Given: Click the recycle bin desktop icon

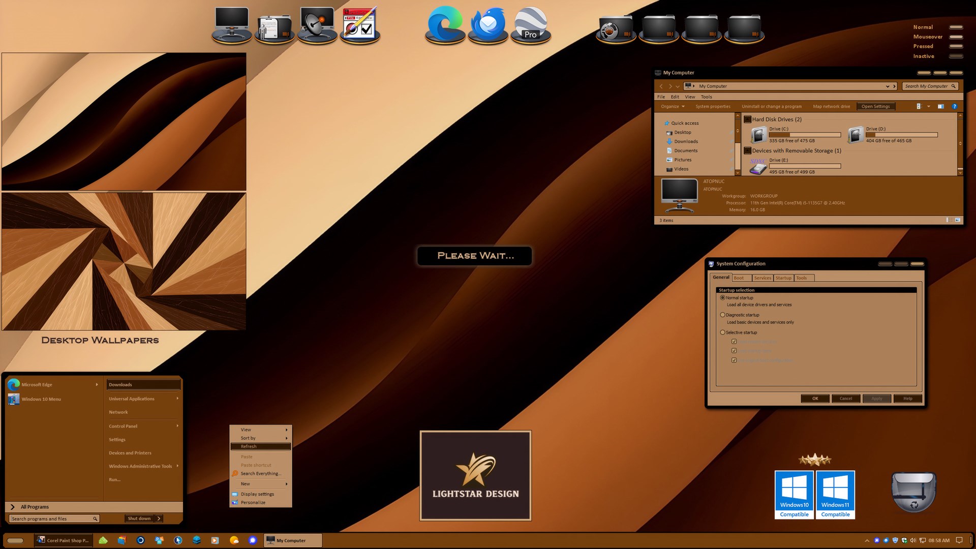Looking at the screenshot, I should pos(913,492).
